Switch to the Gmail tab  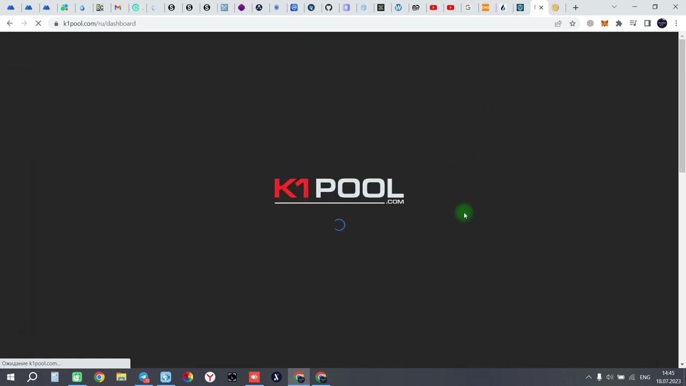[118, 8]
